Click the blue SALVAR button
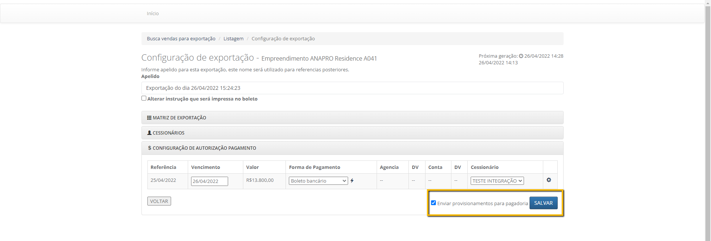711x241 pixels. point(543,203)
